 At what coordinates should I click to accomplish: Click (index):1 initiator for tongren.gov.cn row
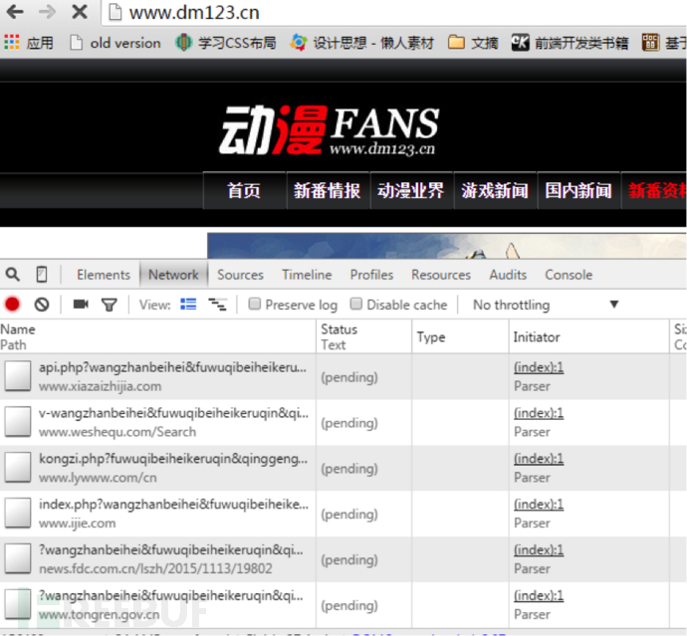click(539, 595)
